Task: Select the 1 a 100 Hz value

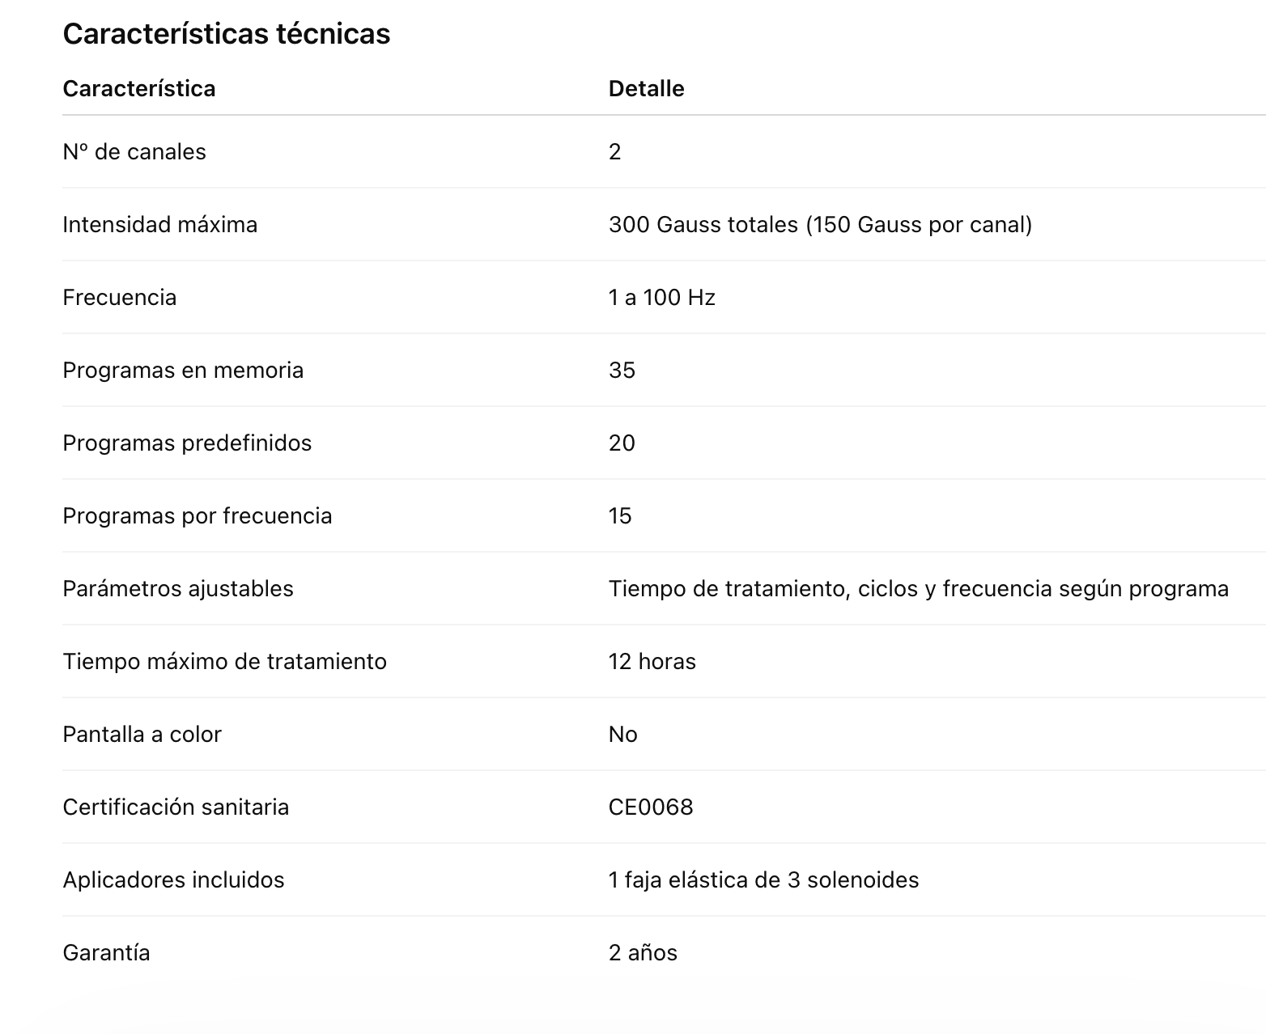Action: [662, 297]
